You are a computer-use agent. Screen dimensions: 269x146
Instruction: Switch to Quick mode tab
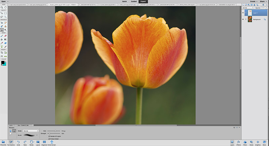click(124, 1)
